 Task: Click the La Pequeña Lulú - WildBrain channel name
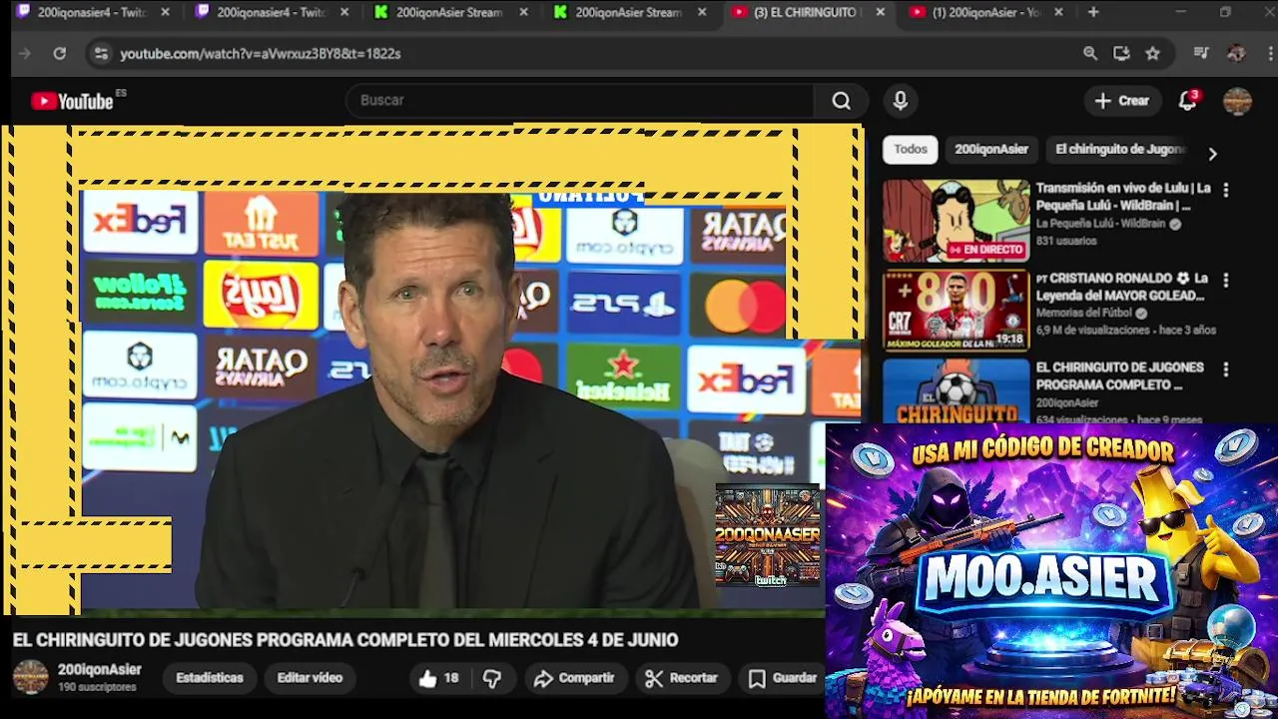pos(1100,224)
